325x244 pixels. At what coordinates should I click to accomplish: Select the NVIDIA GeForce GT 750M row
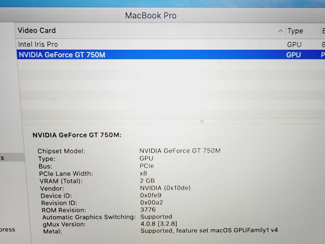(x=171, y=55)
